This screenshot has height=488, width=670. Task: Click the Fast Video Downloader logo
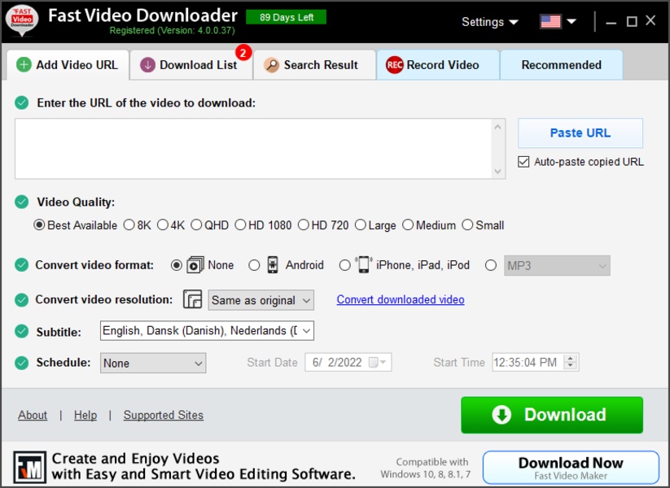[x=20, y=21]
